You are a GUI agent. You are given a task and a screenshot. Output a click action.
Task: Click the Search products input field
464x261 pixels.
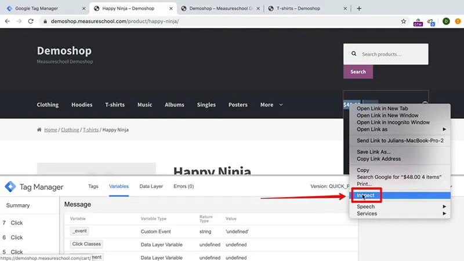[x=386, y=54]
